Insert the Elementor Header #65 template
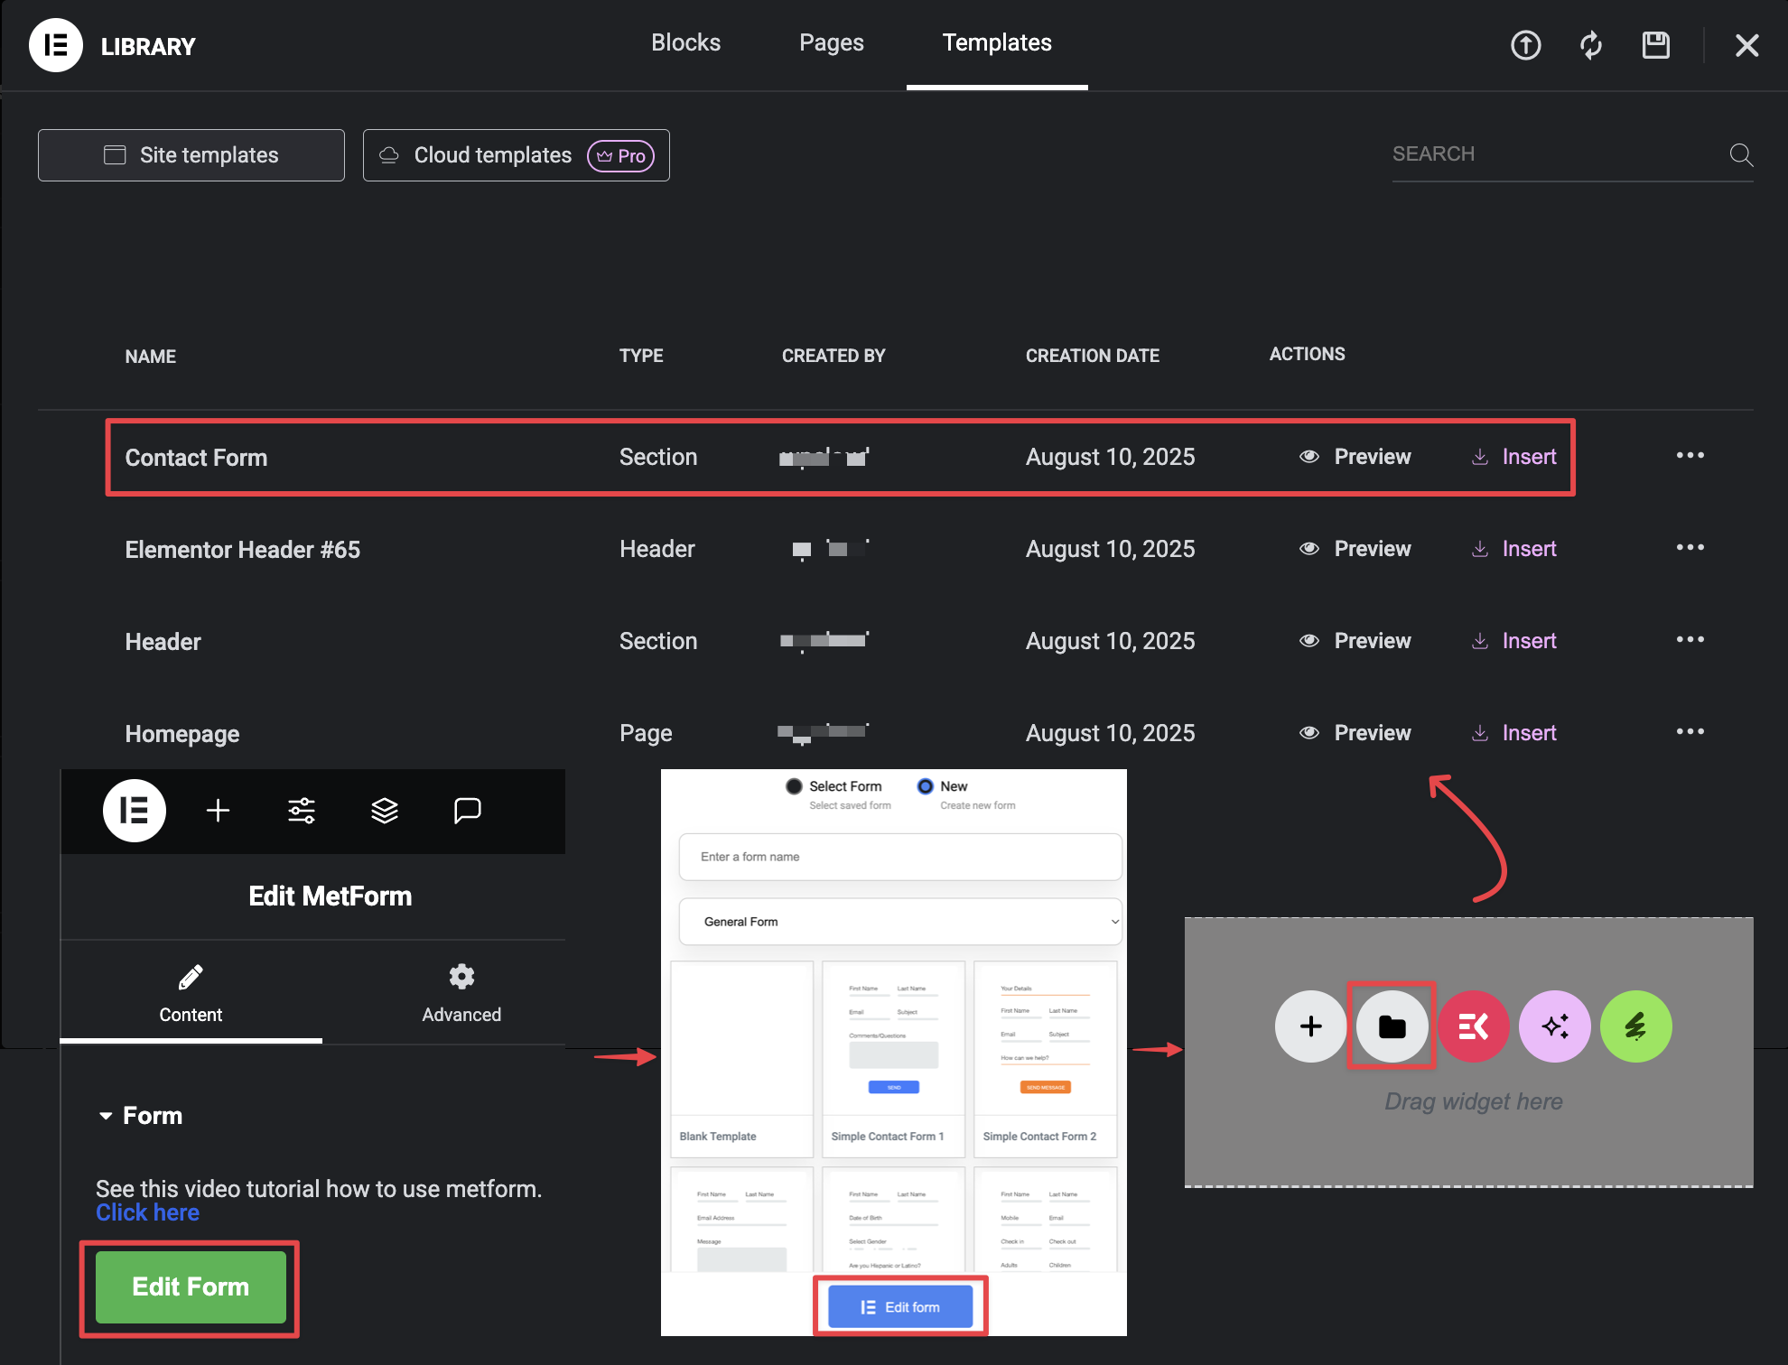The width and height of the screenshot is (1788, 1365). pos(1514,549)
